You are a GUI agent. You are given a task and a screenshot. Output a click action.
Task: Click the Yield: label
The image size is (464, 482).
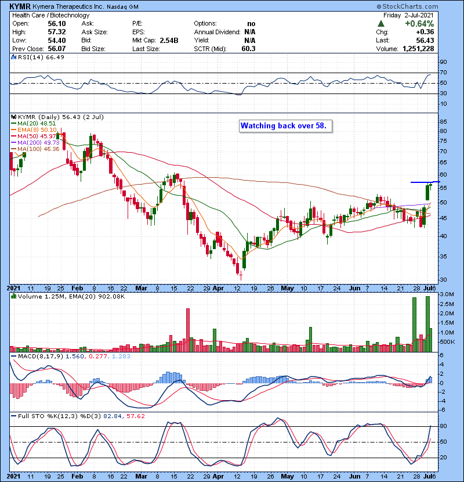coord(201,40)
